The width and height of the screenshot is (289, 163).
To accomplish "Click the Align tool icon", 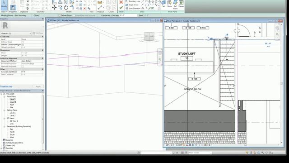I will (54, 2).
